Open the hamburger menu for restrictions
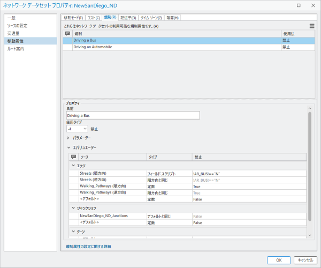This screenshot has width=321, height=268. click(312, 26)
